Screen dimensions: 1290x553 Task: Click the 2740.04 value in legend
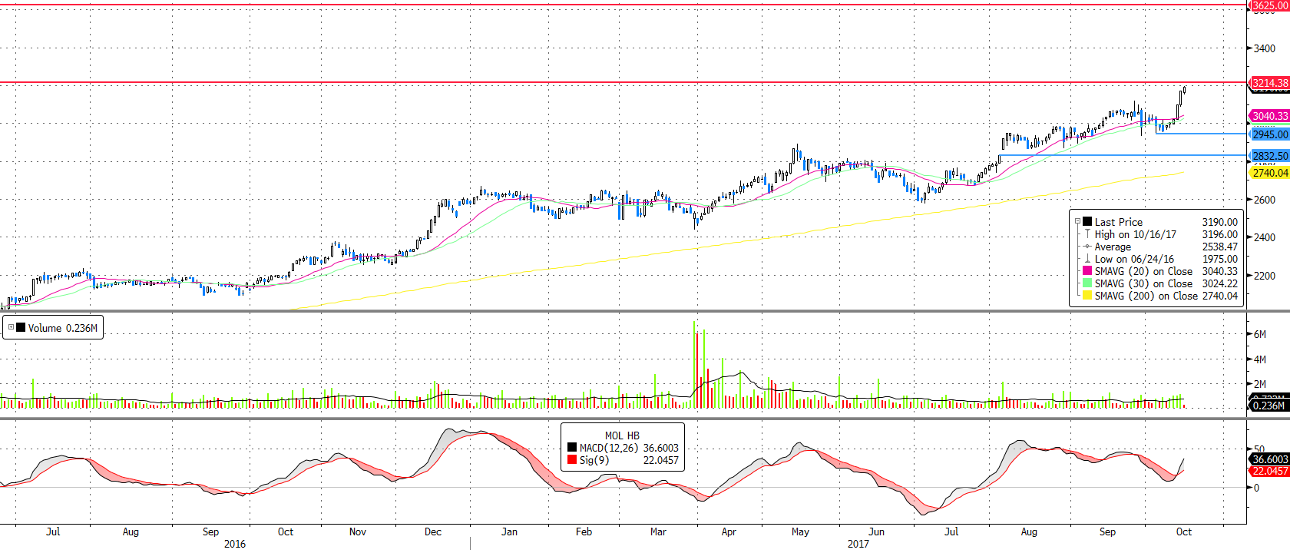[1219, 296]
